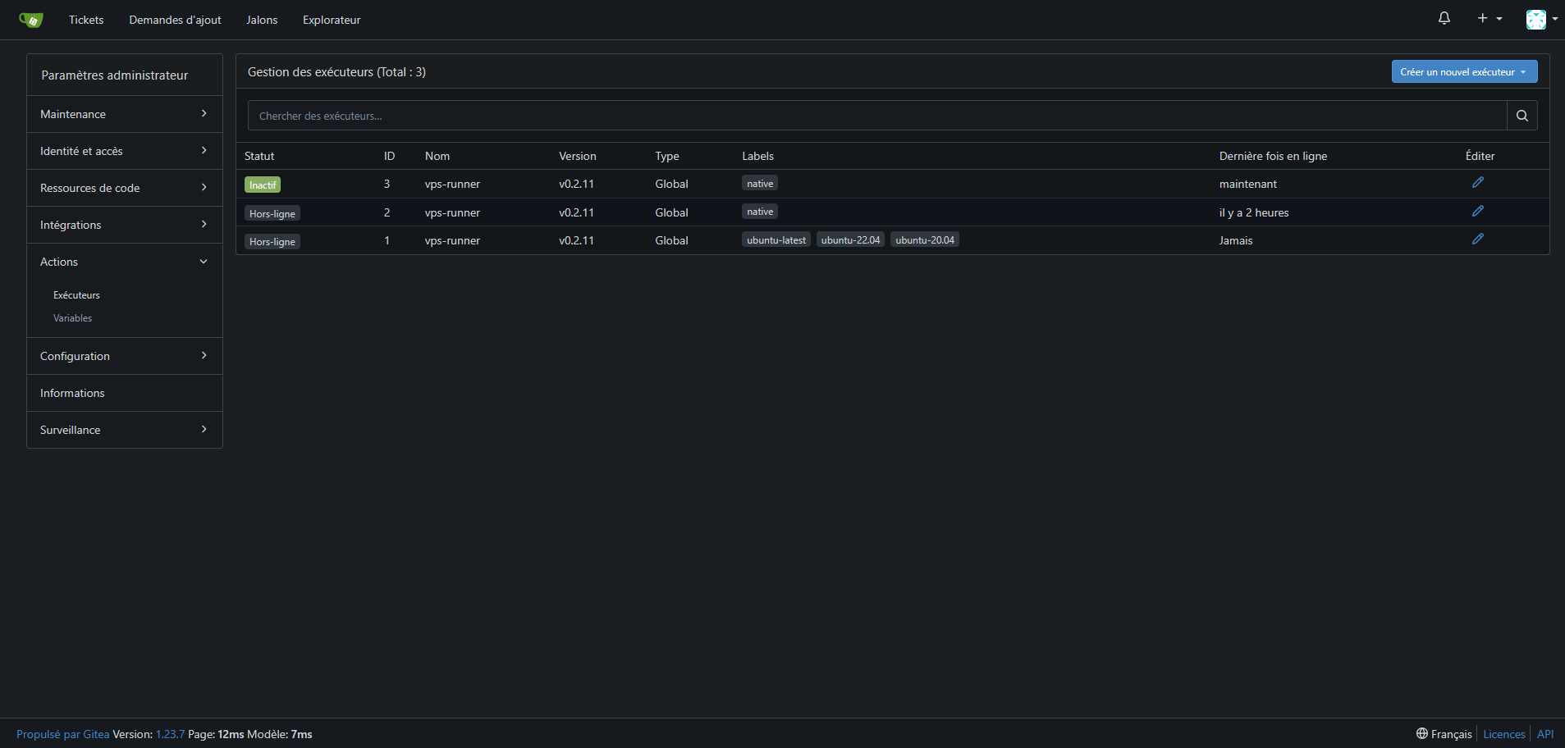Click the search magnifier icon
Screen dimensions: 1565x748
coord(1522,116)
